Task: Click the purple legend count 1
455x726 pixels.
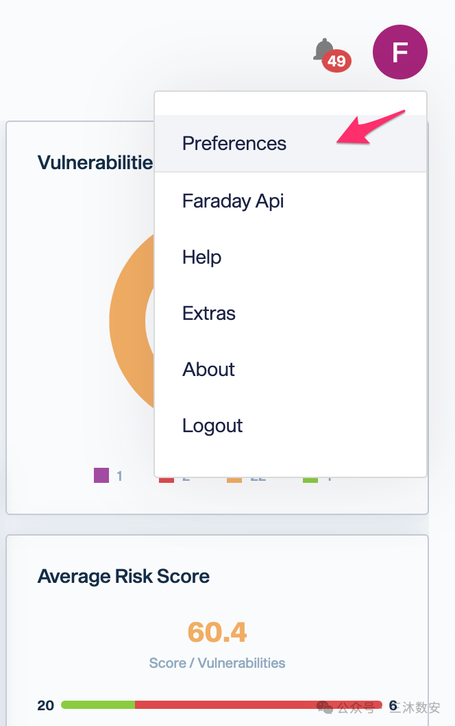Action: point(120,476)
